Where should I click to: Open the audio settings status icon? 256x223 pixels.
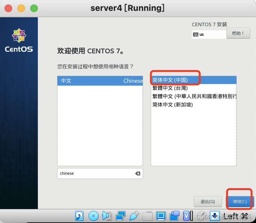tap(107, 216)
